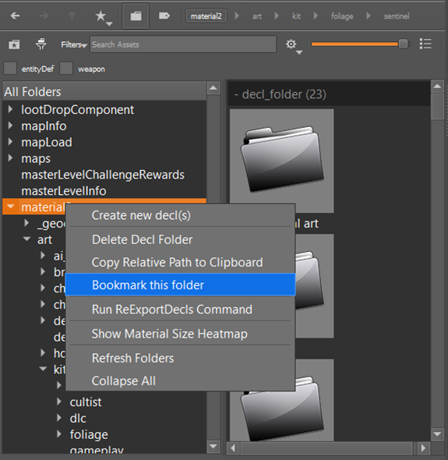Open breadcrumb arrow after kit
448x460 pixels.
pos(316,16)
